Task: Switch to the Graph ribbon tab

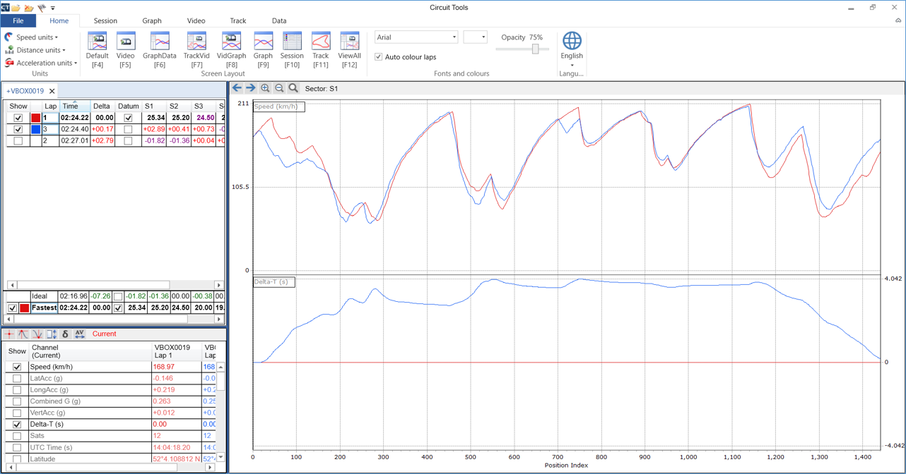Action: pos(152,21)
